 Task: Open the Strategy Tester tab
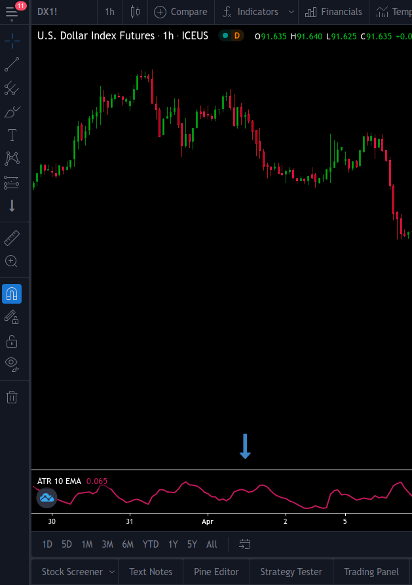pyautogui.click(x=291, y=572)
